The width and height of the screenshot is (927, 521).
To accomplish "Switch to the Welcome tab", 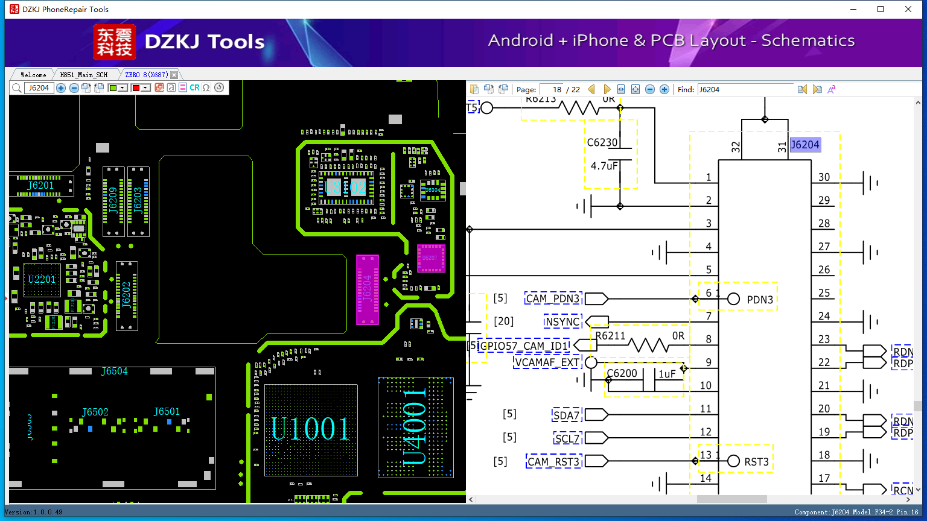I will tap(33, 75).
